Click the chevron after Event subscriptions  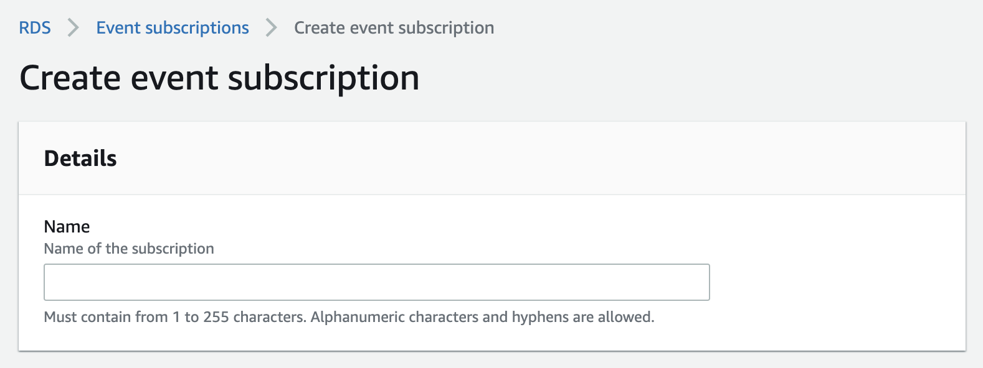(270, 27)
